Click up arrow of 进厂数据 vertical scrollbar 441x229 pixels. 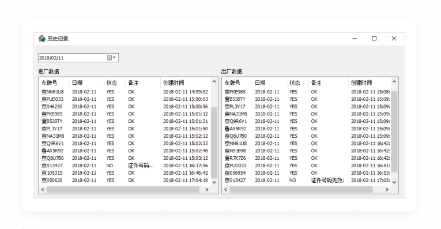pyautogui.click(x=214, y=81)
